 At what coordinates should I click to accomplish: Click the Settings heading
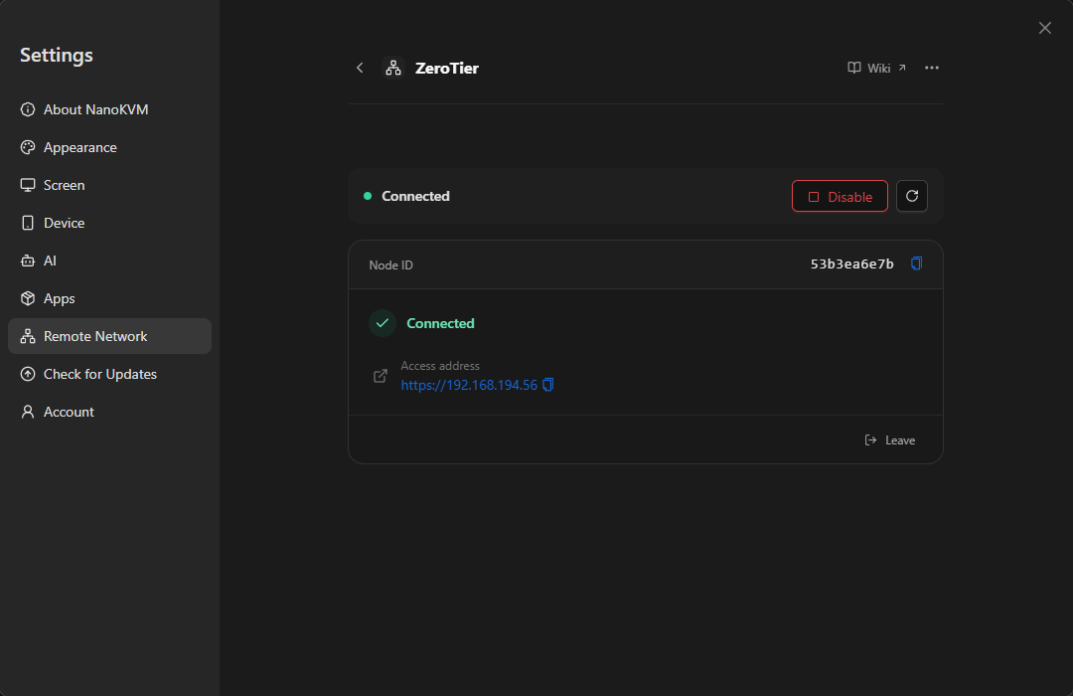(56, 56)
